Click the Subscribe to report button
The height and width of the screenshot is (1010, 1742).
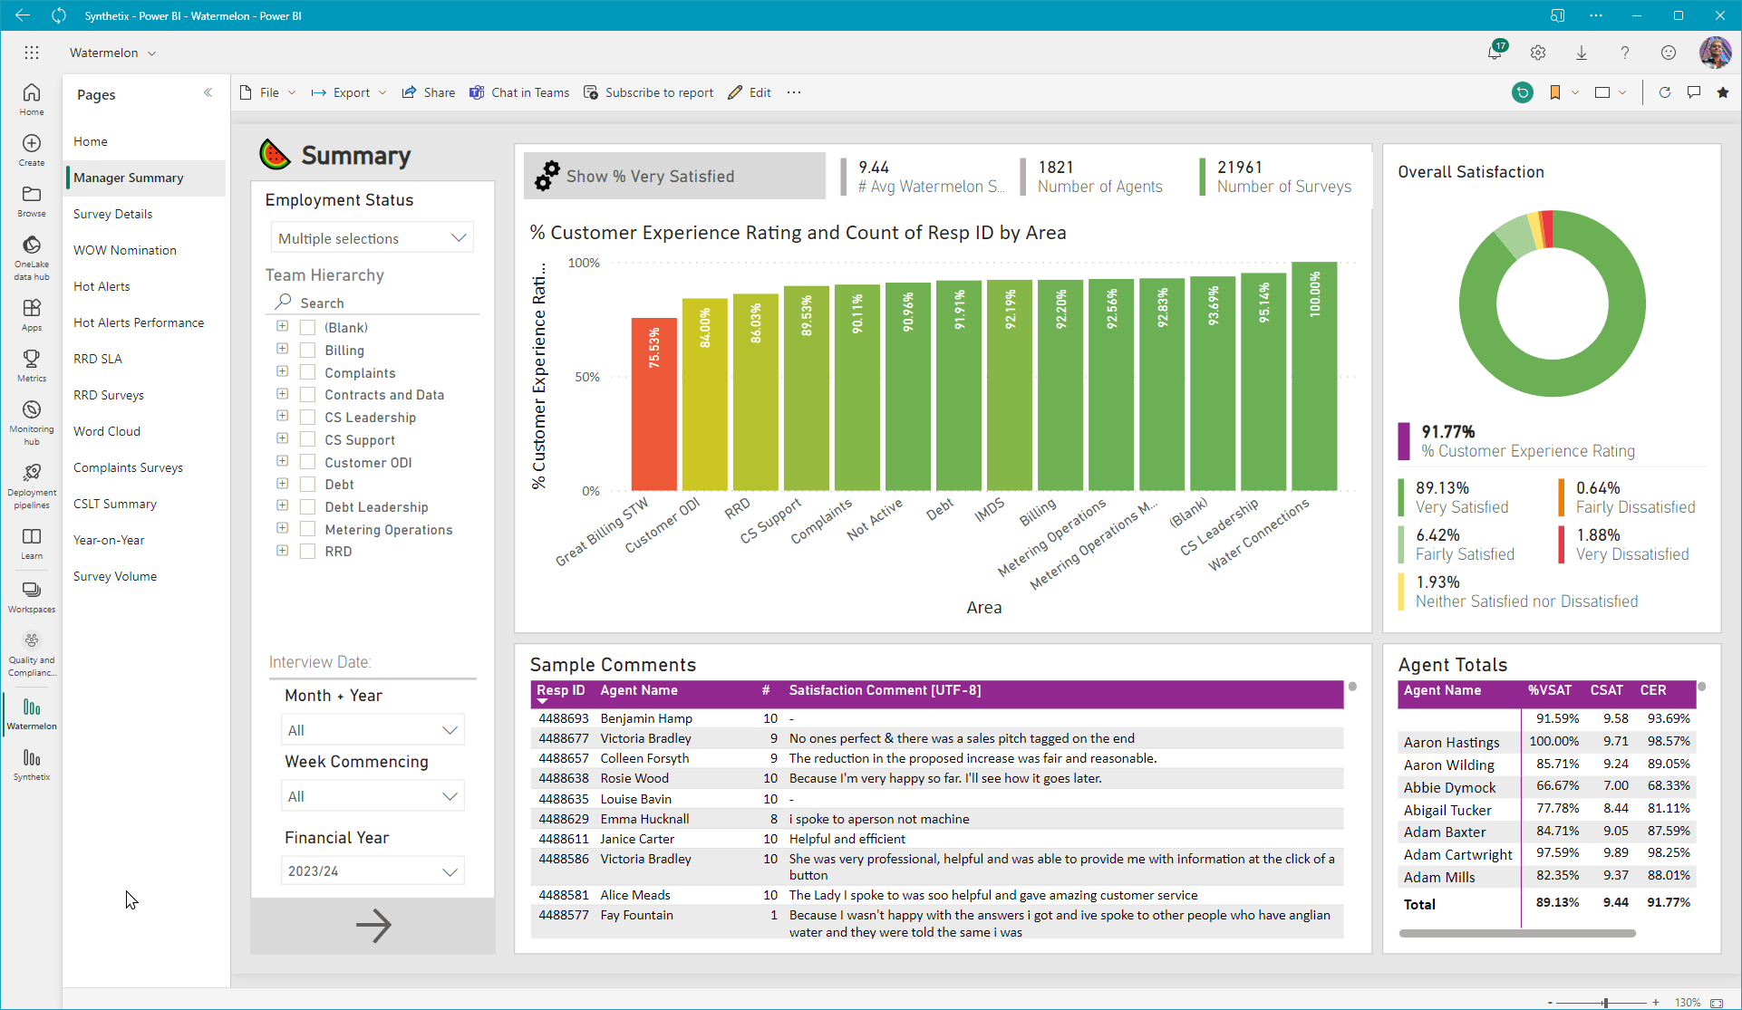tap(649, 92)
